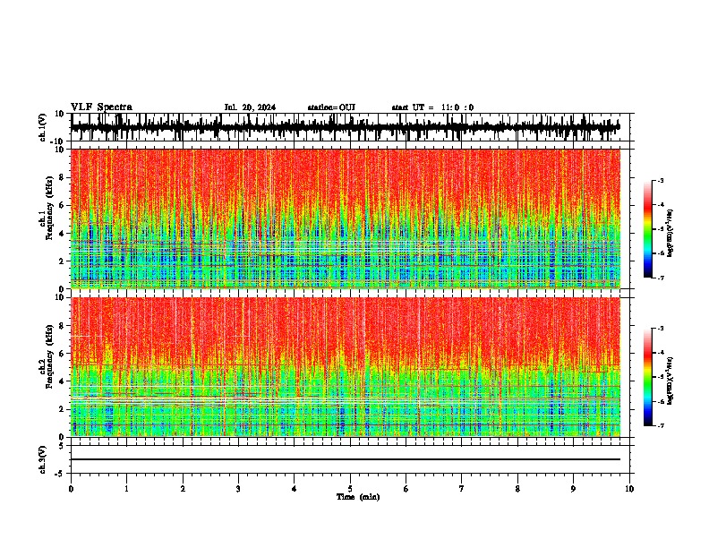The height and width of the screenshot is (548, 709).
Task: Click time axis tick label "9"
Action: pyautogui.click(x=573, y=489)
